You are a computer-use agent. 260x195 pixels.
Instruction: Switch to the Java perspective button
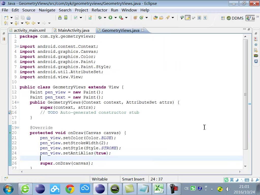(251, 18)
